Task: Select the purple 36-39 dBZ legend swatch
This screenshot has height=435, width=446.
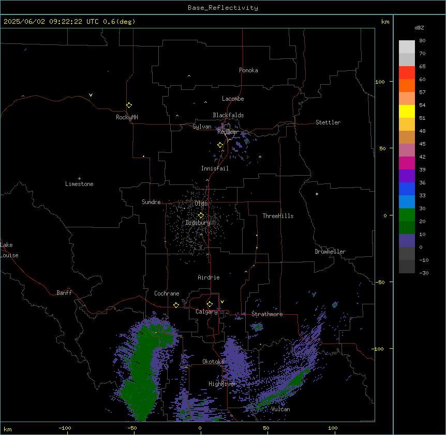Action: click(x=407, y=176)
